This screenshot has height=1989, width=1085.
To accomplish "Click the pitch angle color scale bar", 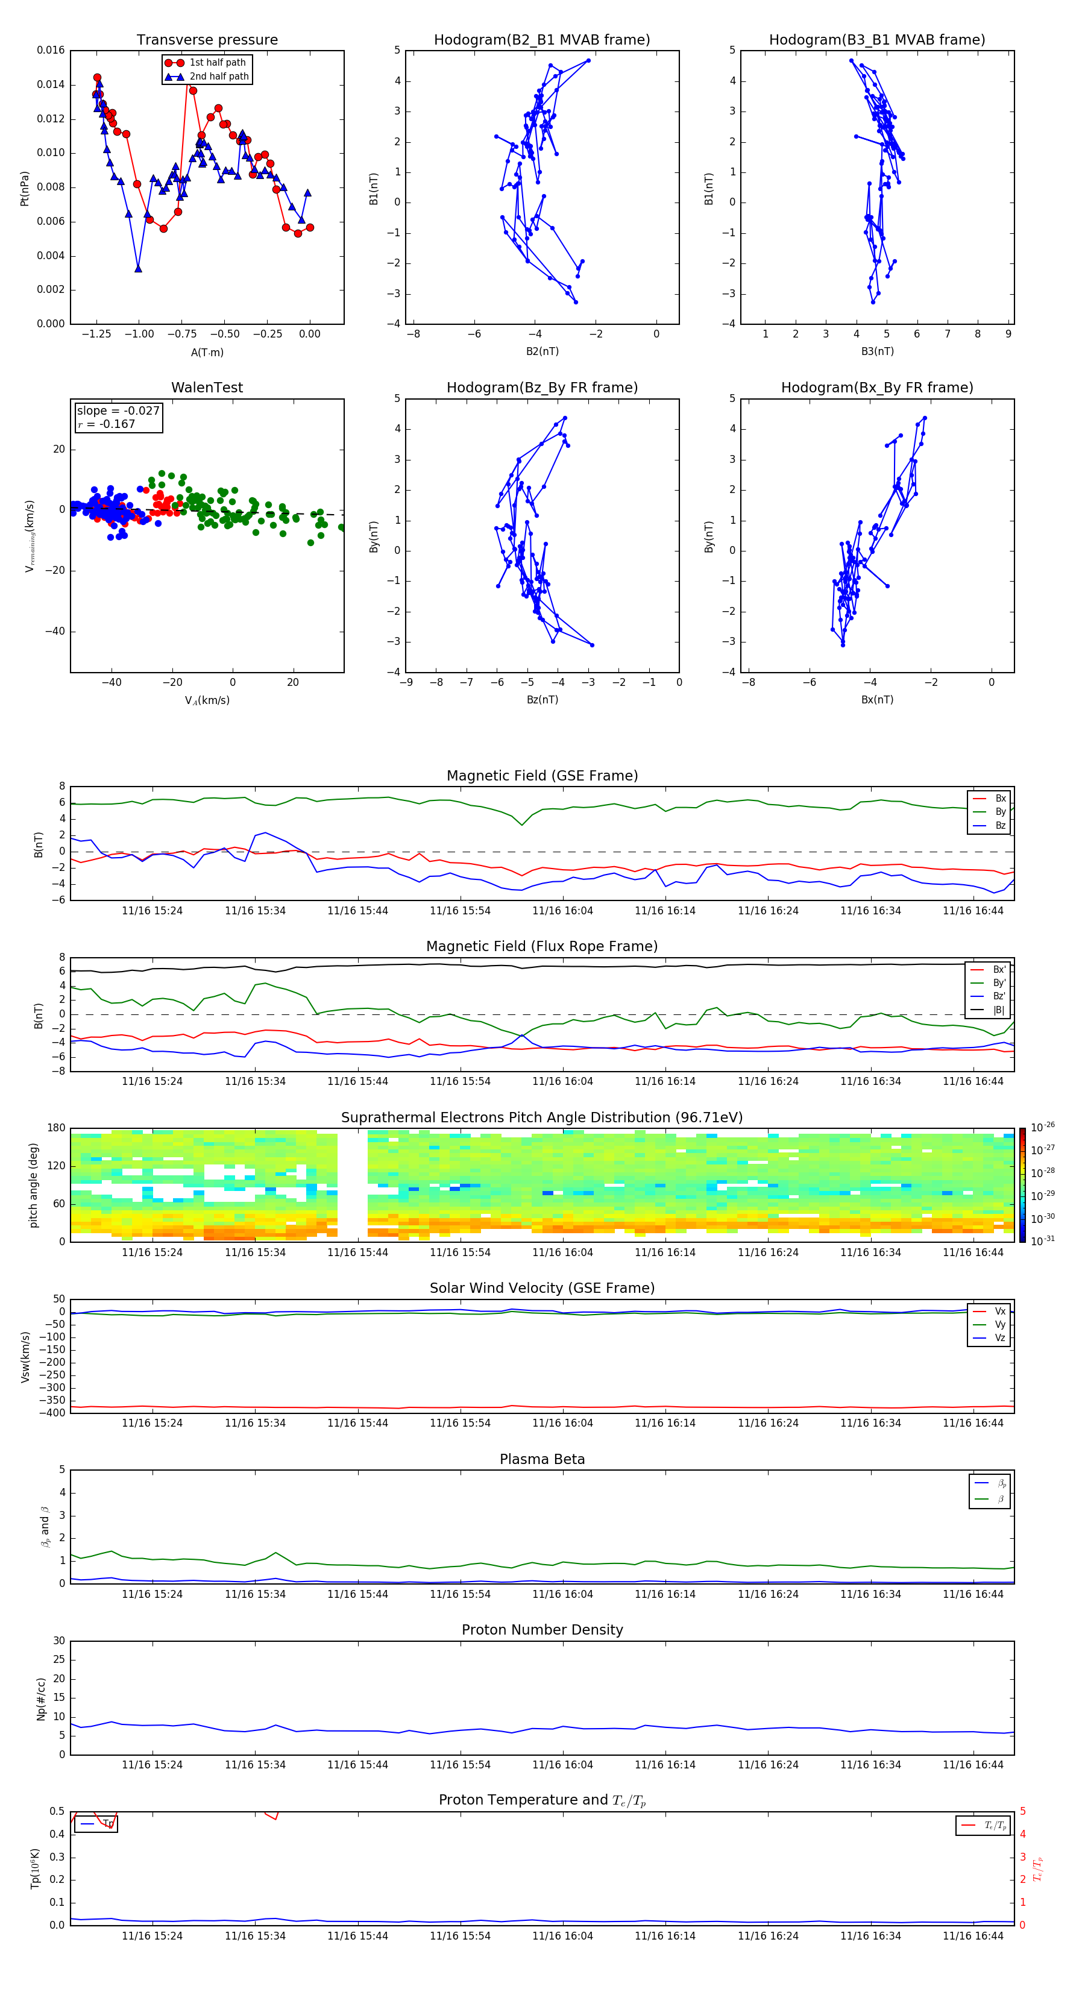I will click(x=1022, y=1185).
